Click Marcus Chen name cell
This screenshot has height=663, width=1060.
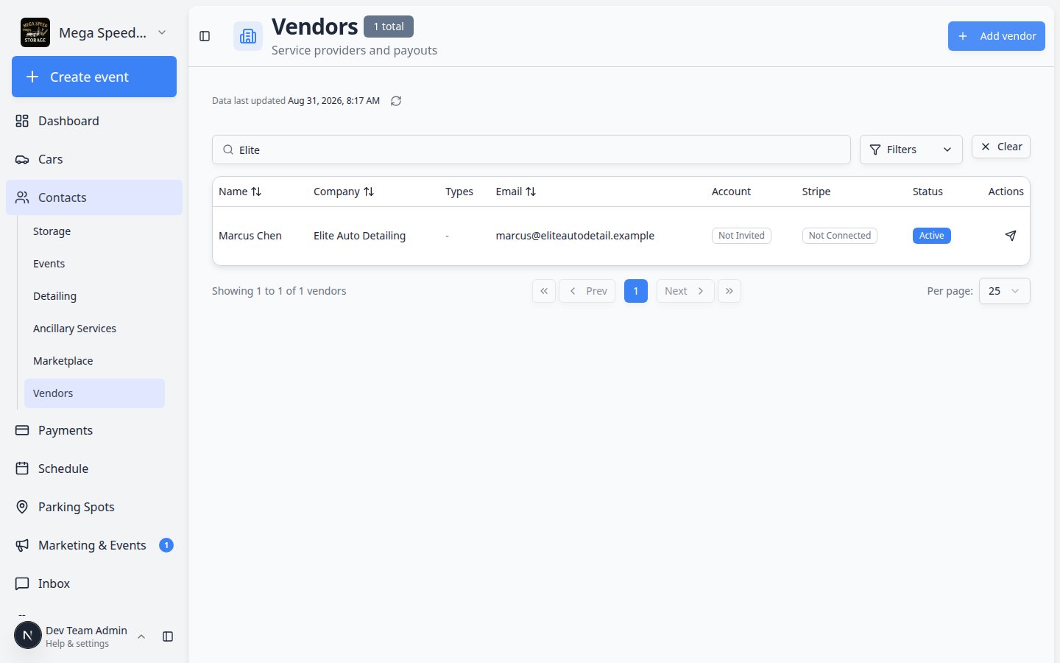coord(250,236)
